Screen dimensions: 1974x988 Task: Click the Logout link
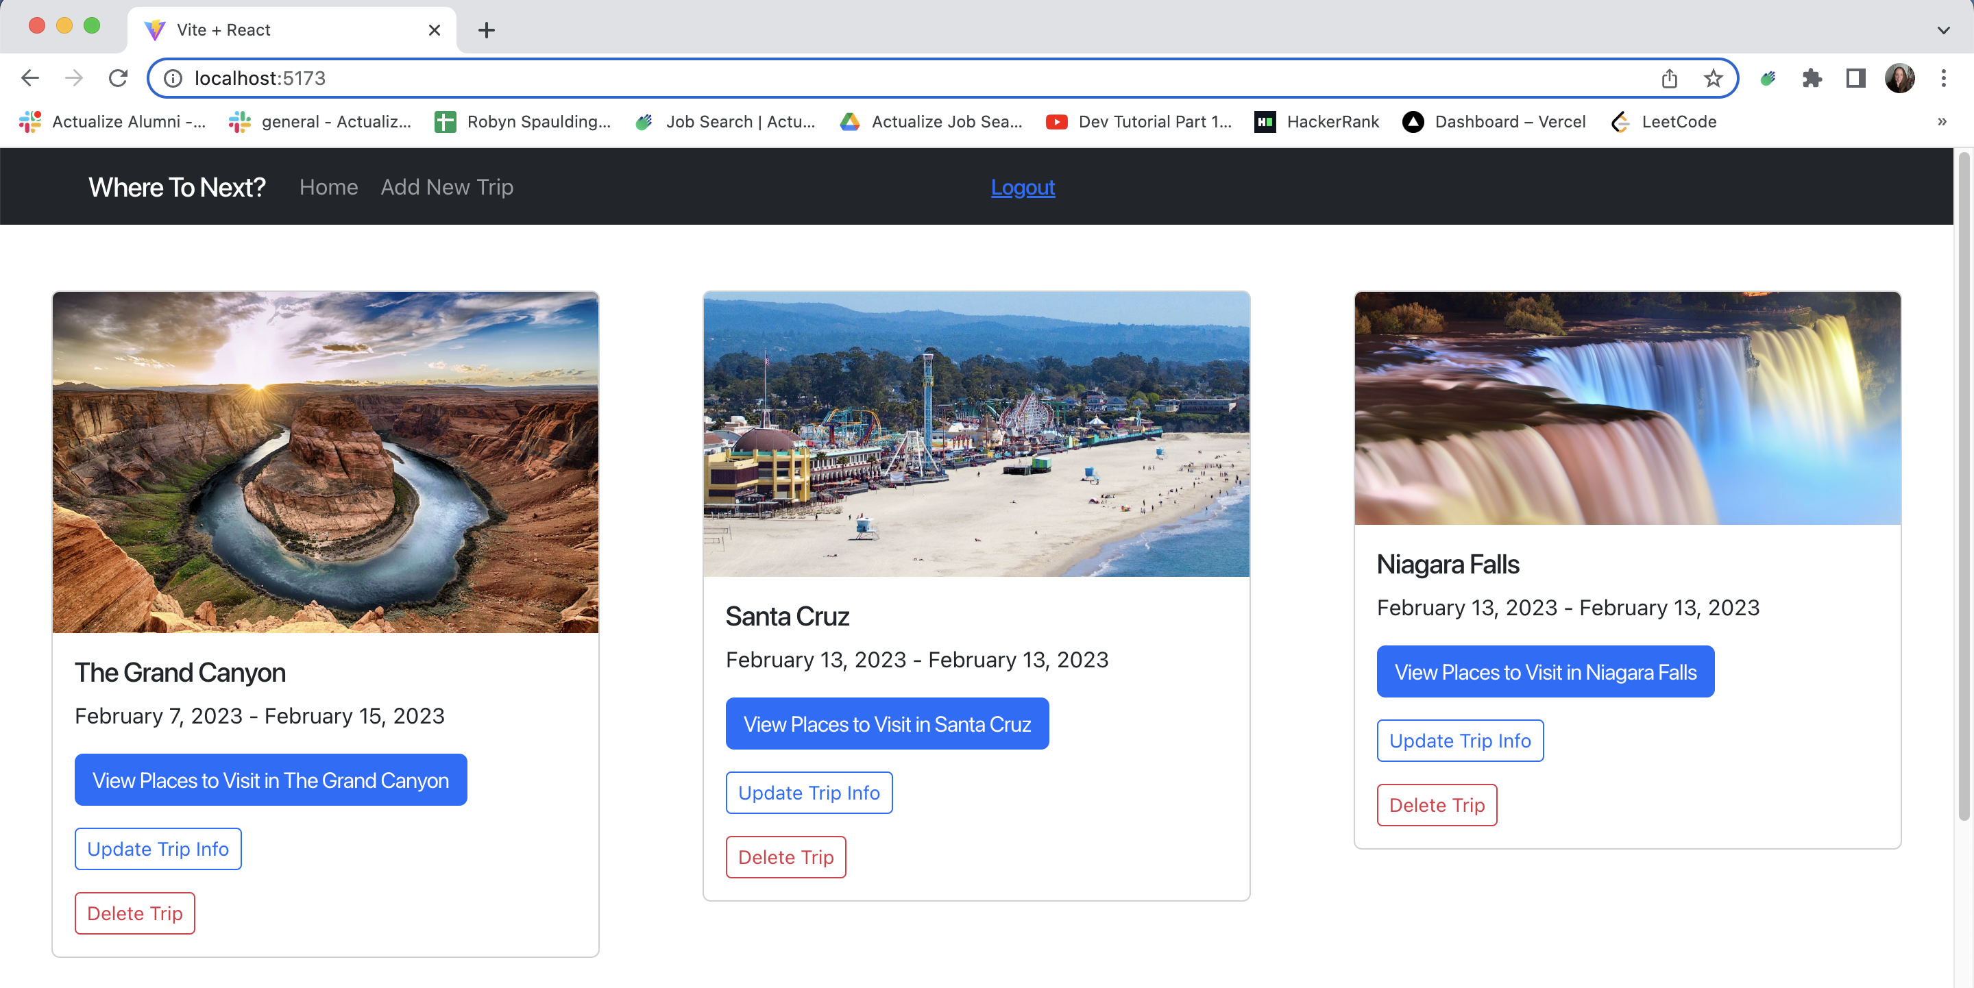pyautogui.click(x=1022, y=187)
